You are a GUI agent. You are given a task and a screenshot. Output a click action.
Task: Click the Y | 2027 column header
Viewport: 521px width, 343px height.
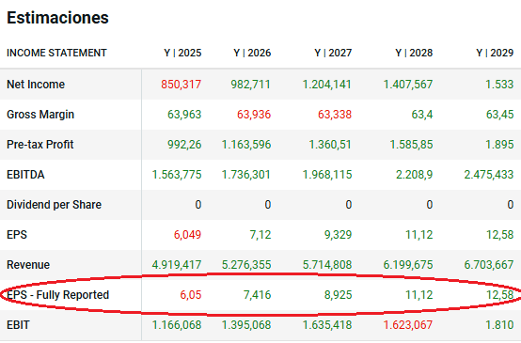(333, 53)
